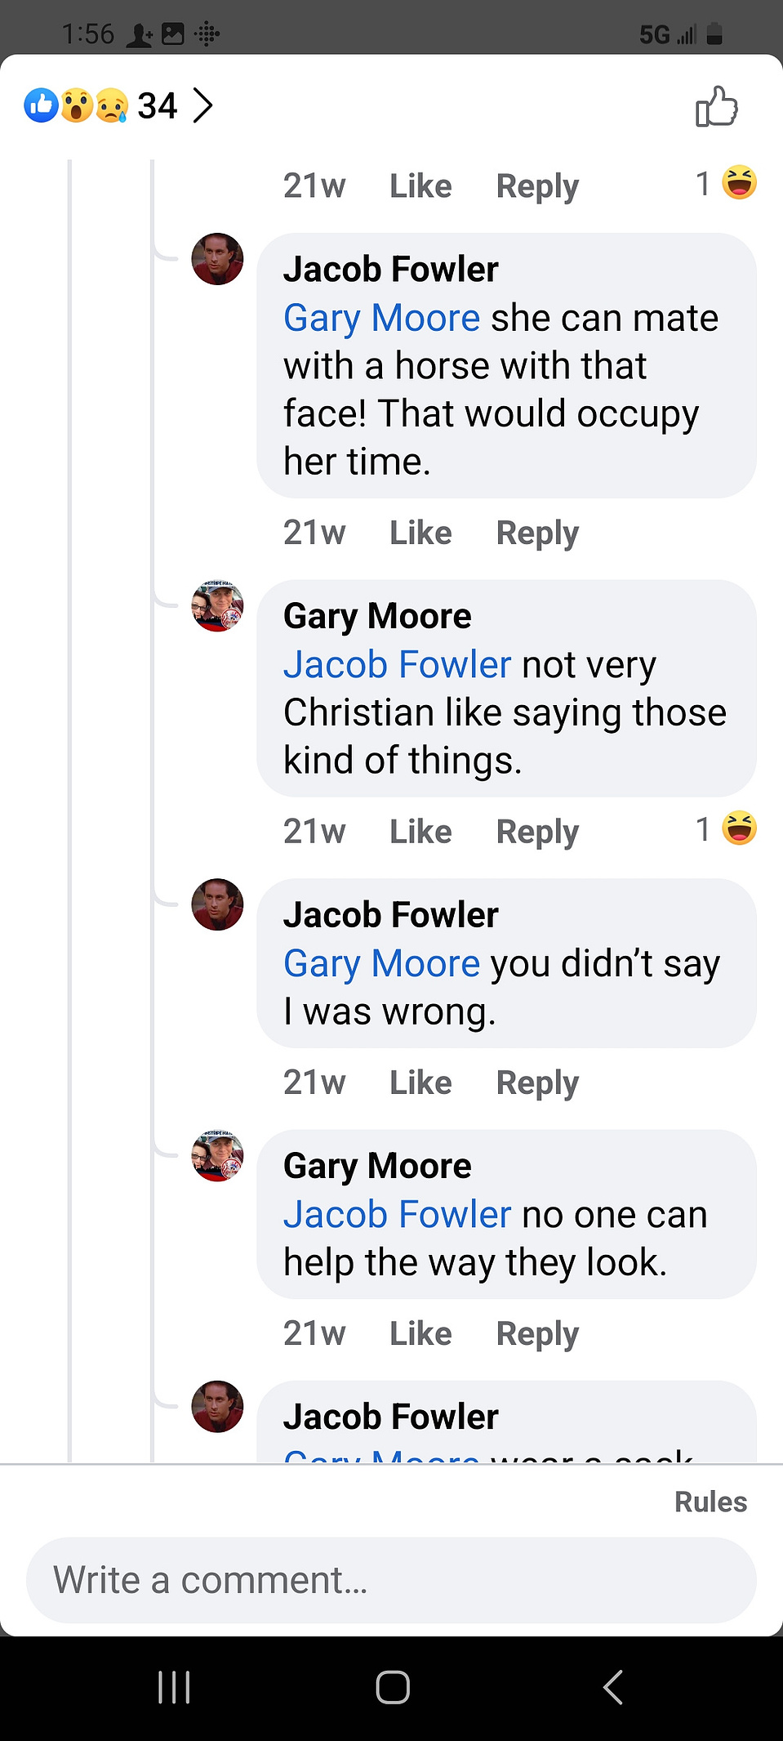Tap the Android home button icon
Viewport: 783px width, 1741px height.
tap(393, 1687)
